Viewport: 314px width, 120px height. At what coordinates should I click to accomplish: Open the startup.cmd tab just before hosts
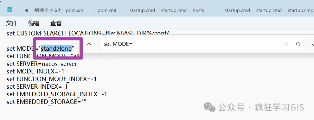(174, 10)
